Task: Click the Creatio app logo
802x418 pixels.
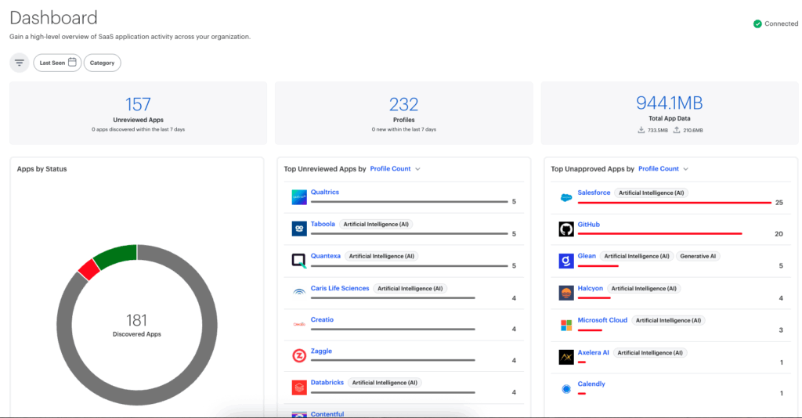Action: pyautogui.click(x=299, y=324)
